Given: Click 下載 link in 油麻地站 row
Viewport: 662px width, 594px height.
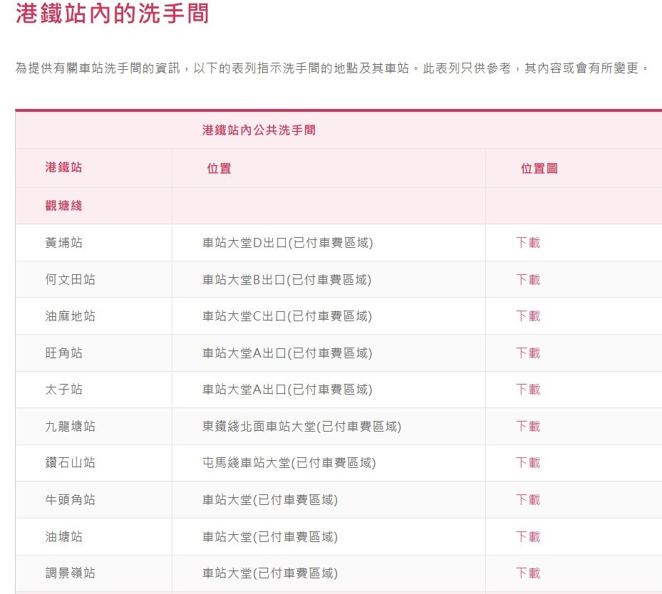Looking at the screenshot, I should [528, 316].
